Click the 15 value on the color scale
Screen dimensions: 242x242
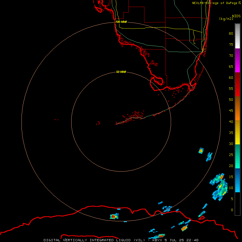tap(231, 177)
